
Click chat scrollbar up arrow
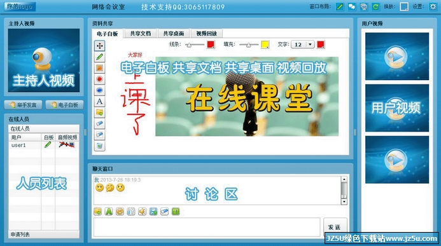344,179
